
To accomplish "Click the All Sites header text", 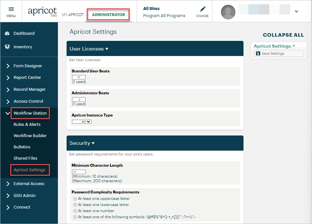I will (151, 9).
